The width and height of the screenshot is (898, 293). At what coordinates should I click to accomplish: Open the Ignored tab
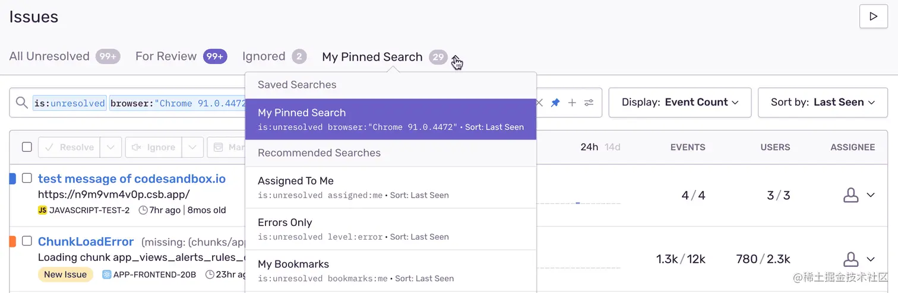click(274, 56)
